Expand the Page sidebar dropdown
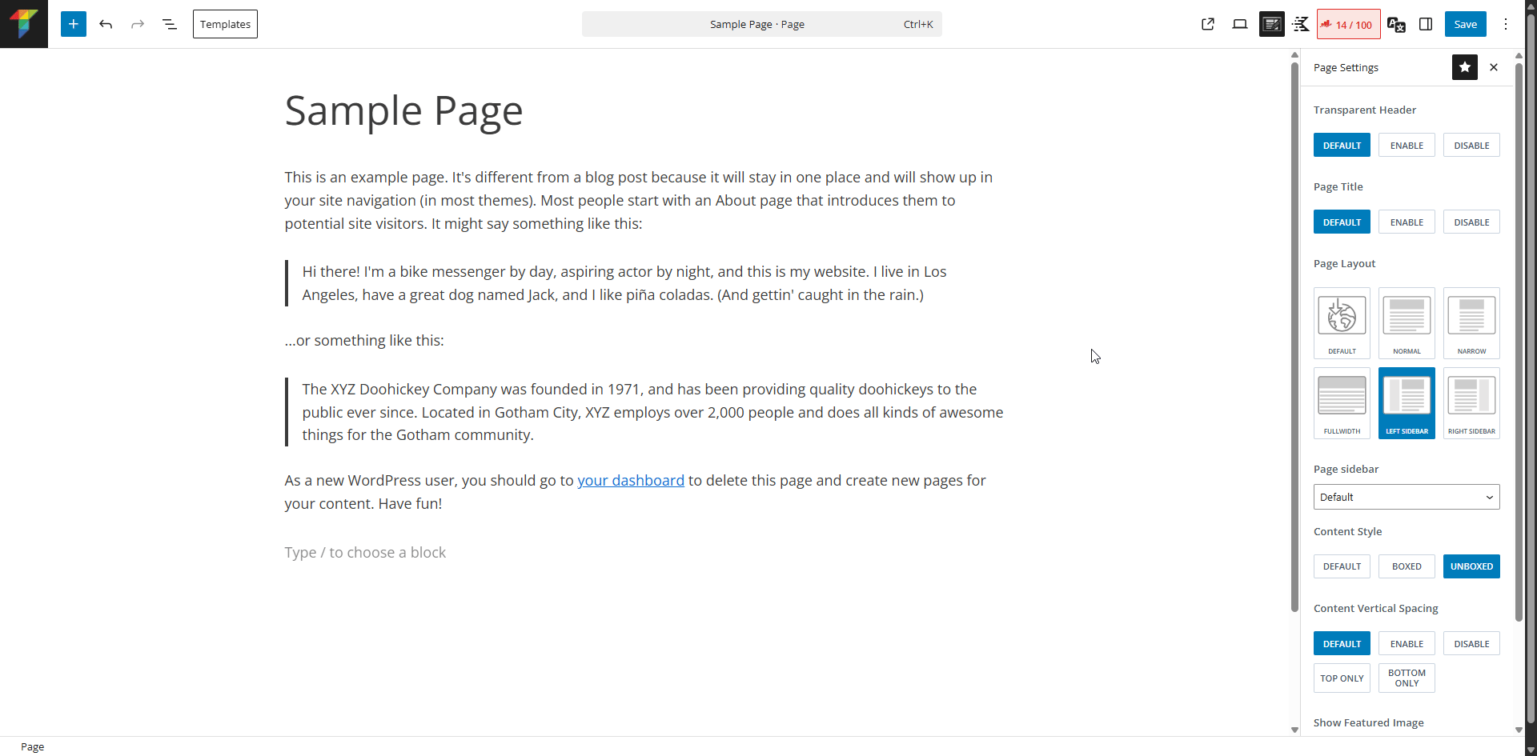The width and height of the screenshot is (1537, 756). click(1406, 497)
